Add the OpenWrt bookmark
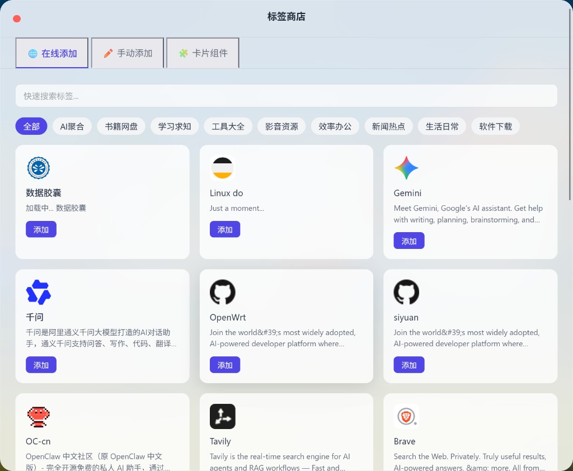 tap(225, 365)
